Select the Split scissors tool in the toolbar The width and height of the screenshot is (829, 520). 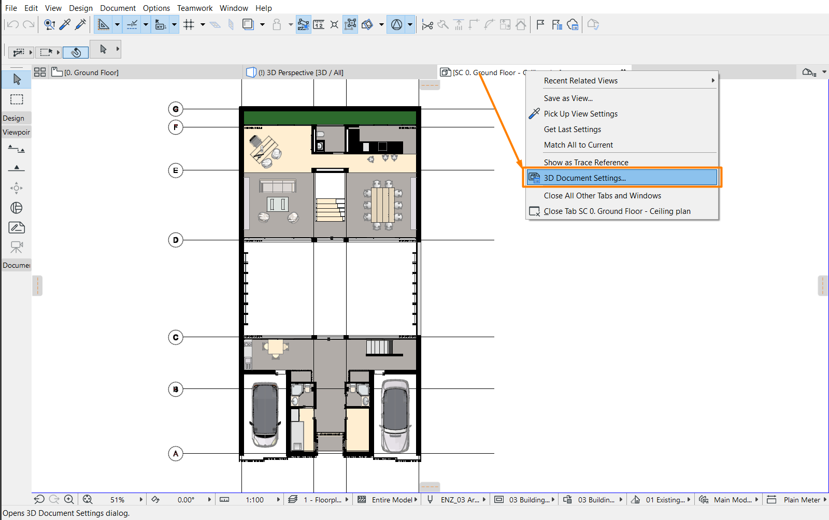(427, 24)
